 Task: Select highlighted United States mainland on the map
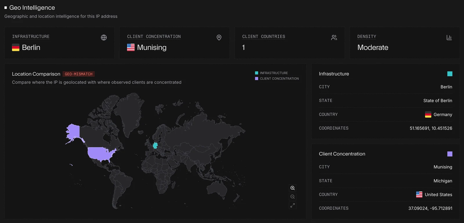coord(100,153)
